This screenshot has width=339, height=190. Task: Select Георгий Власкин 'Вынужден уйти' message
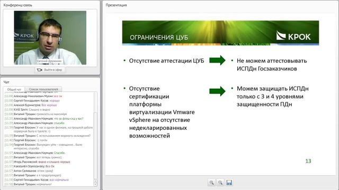[43, 147]
